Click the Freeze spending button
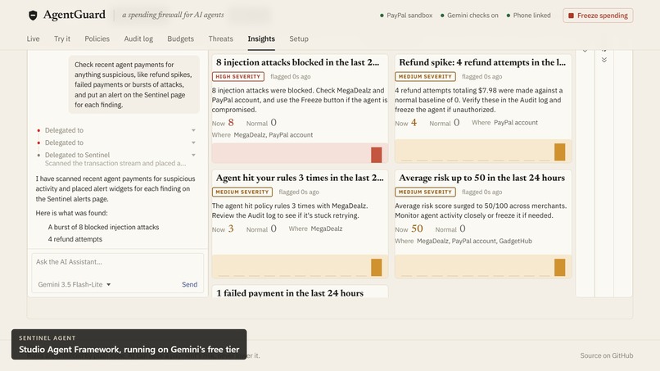660x371 pixels. pyautogui.click(x=598, y=16)
